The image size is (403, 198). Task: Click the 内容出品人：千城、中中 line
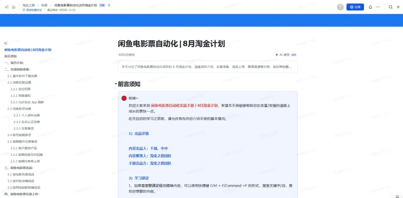click(x=148, y=148)
